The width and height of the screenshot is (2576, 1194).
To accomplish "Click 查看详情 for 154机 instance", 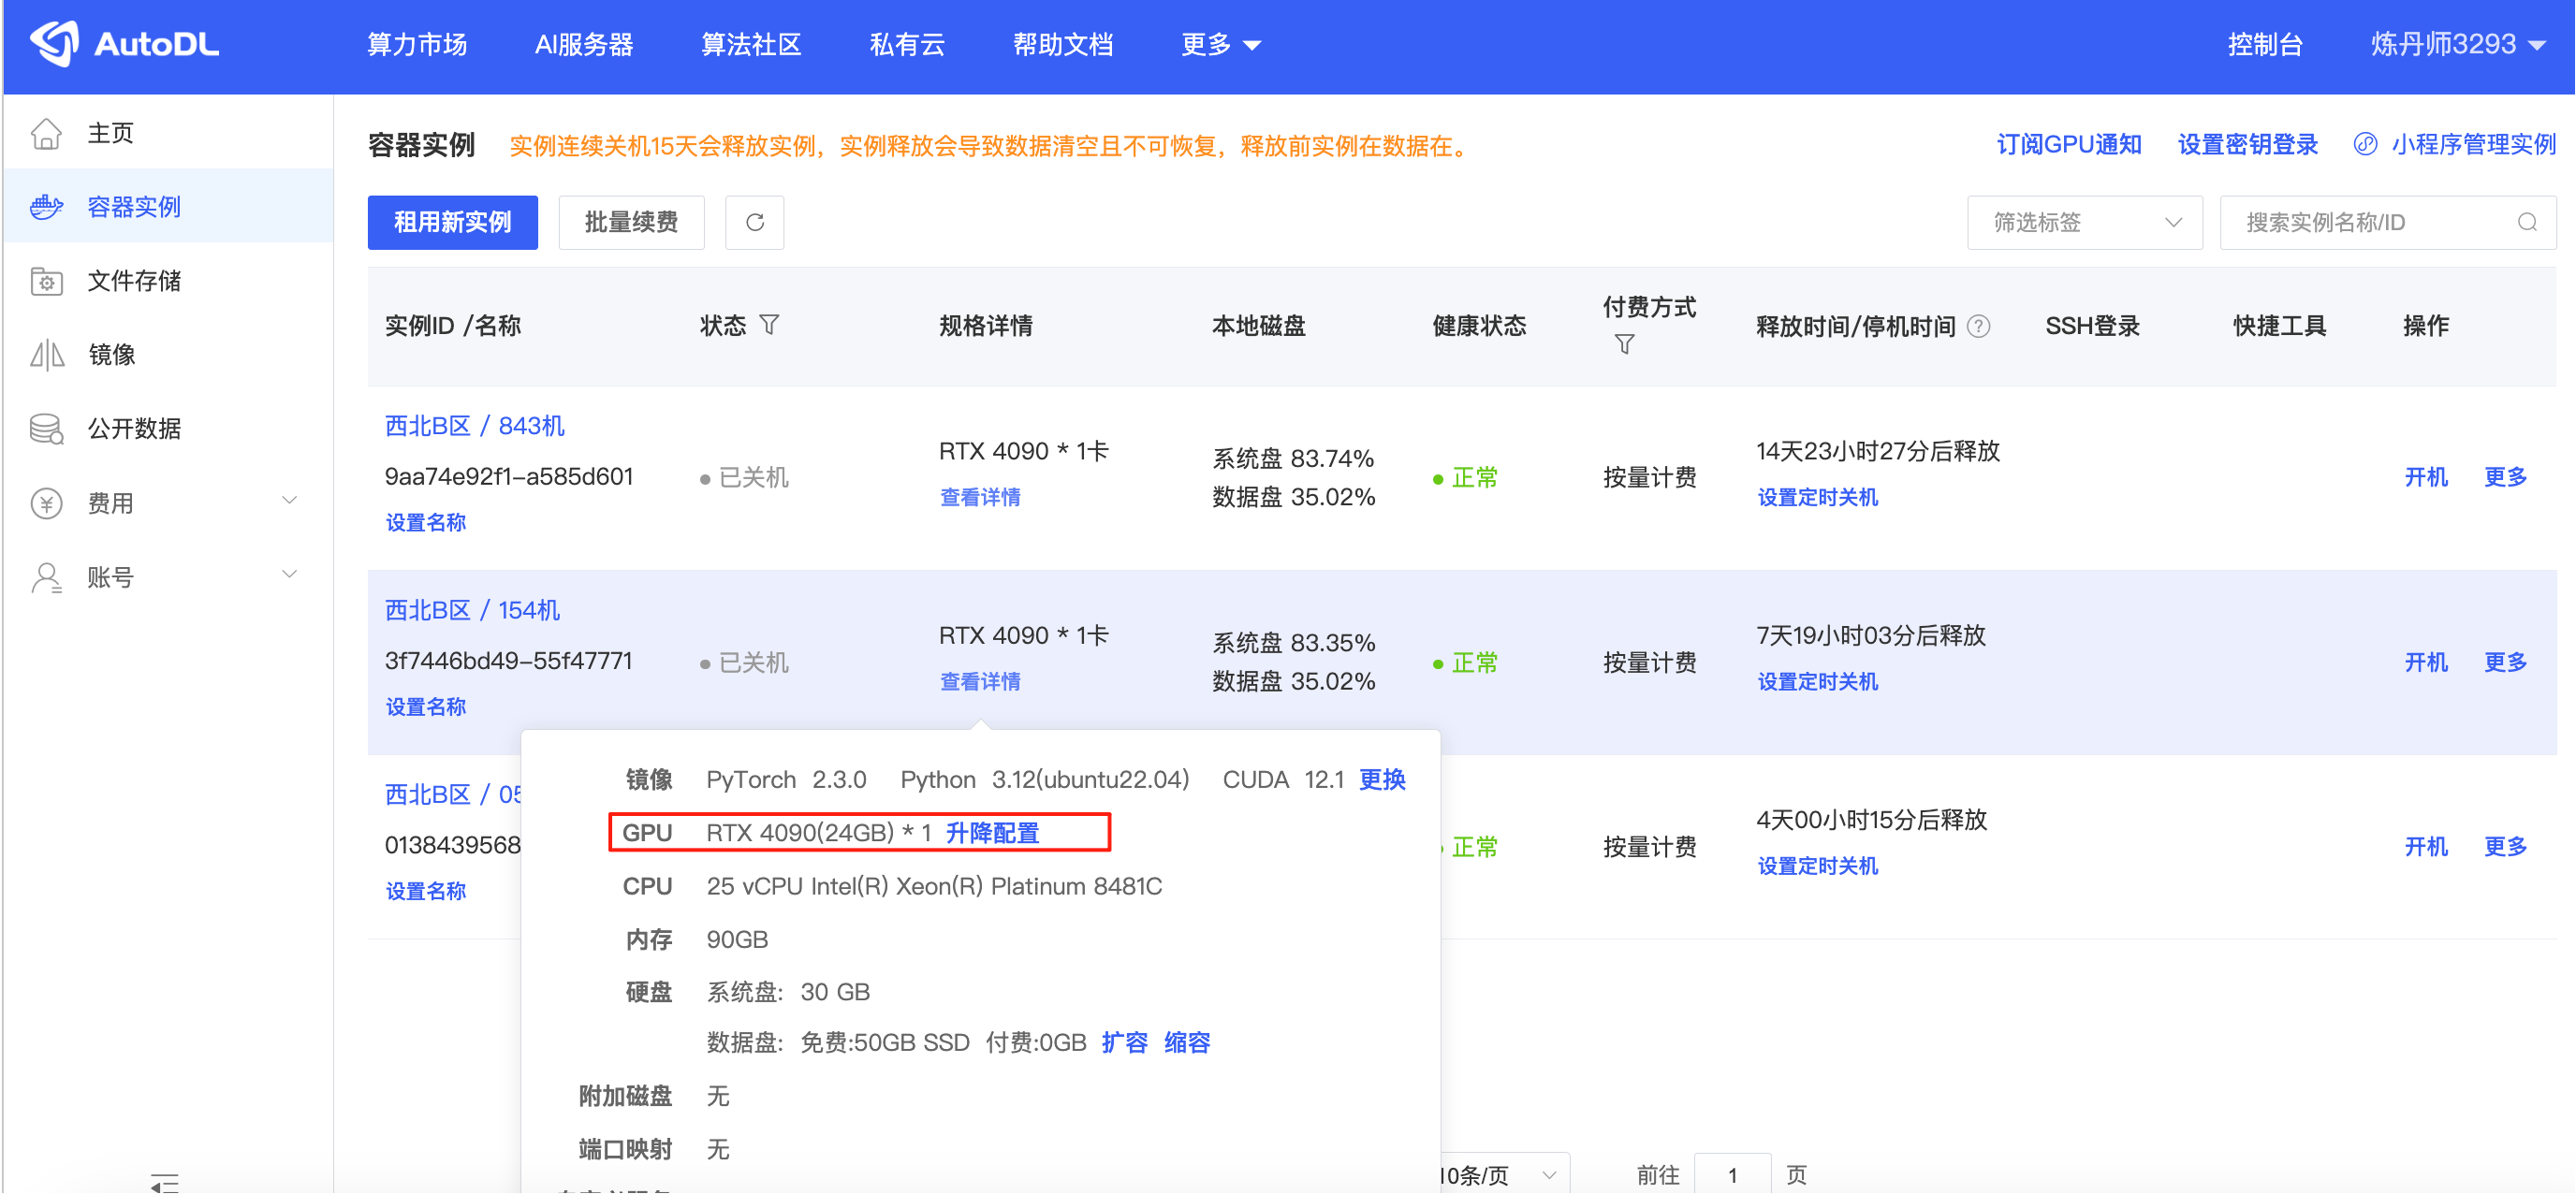I will 980,681.
